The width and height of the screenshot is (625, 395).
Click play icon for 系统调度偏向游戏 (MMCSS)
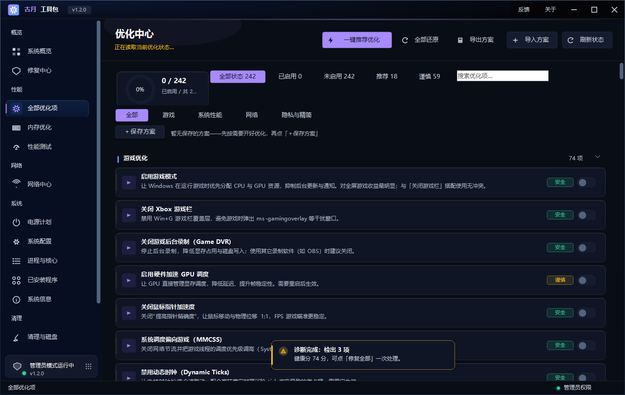coord(129,345)
